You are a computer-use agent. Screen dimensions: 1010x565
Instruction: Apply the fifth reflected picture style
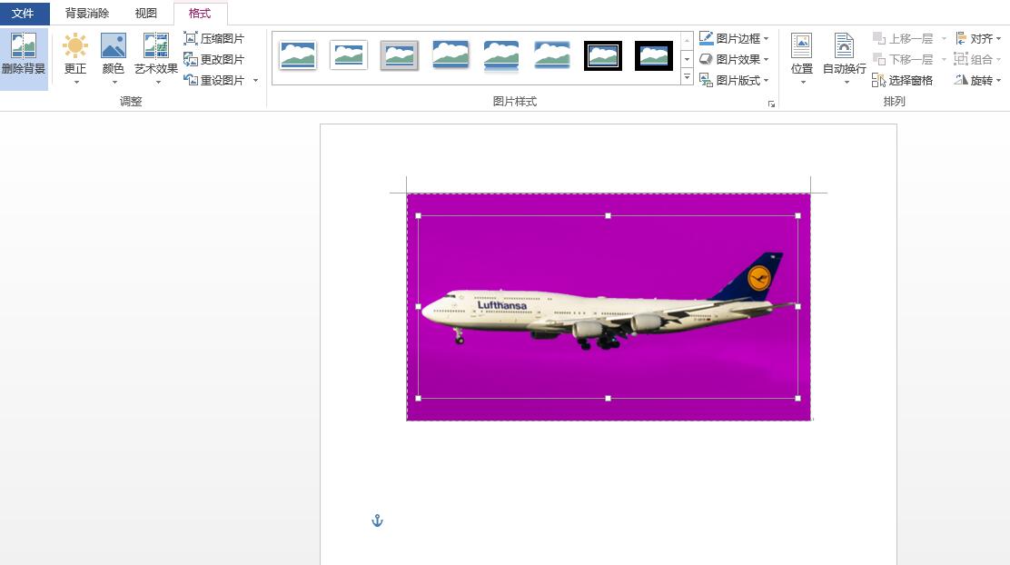(501, 55)
